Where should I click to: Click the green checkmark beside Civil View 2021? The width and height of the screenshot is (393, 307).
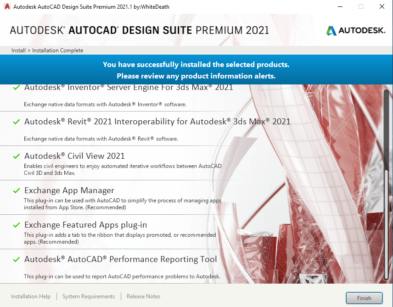(17, 156)
